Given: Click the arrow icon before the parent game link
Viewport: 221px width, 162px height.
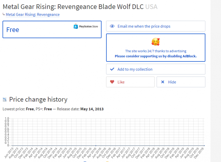Looking at the screenshot, I should pyautogui.click(x=4, y=14).
